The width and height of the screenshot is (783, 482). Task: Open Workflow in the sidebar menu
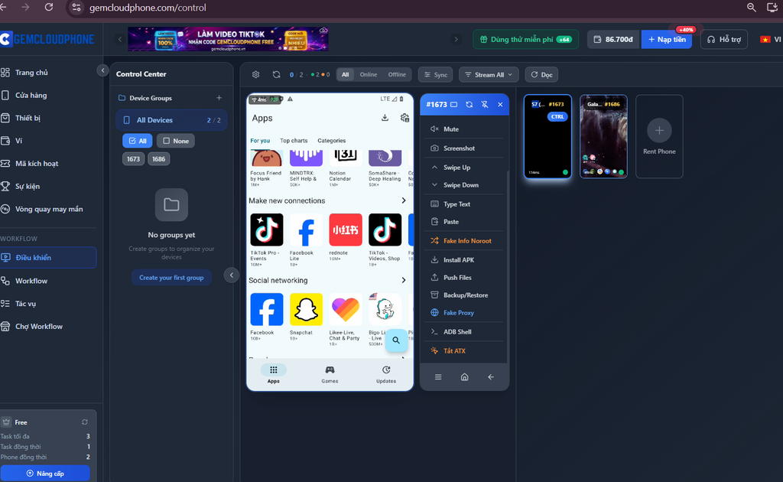click(x=31, y=281)
